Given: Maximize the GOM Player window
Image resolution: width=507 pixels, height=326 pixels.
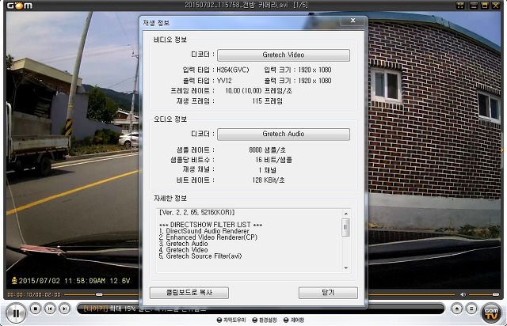Looking at the screenshot, I should (x=484, y=6).
